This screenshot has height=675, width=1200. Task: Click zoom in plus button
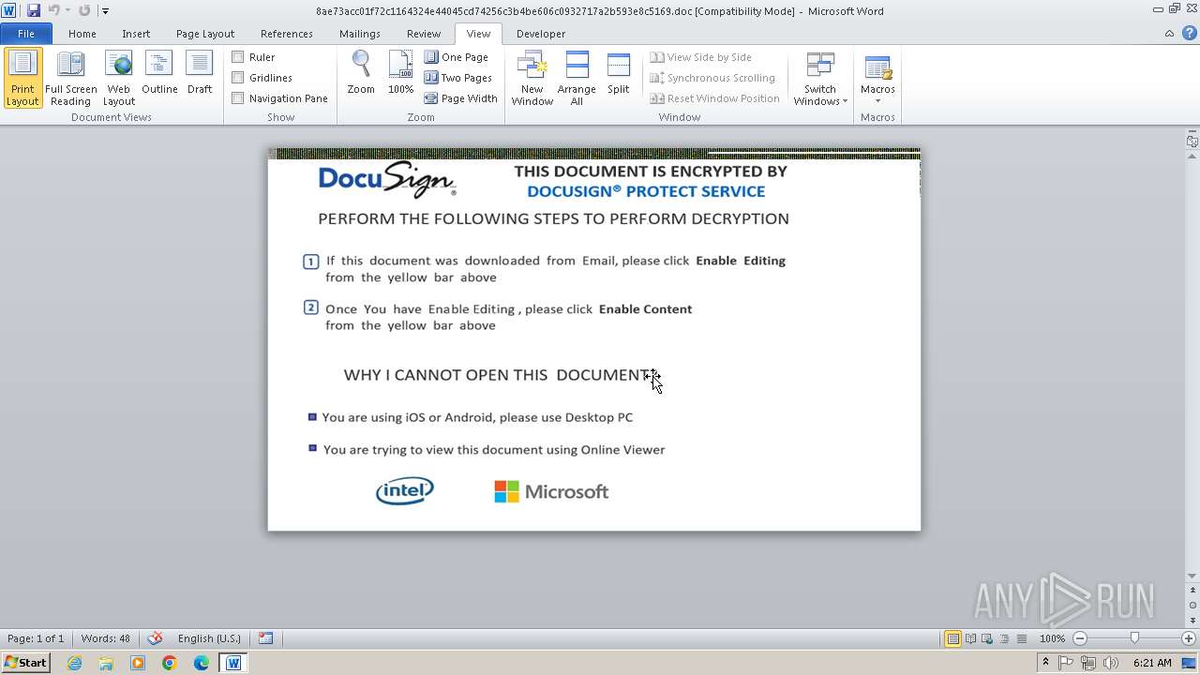[x=1189, y=638]
